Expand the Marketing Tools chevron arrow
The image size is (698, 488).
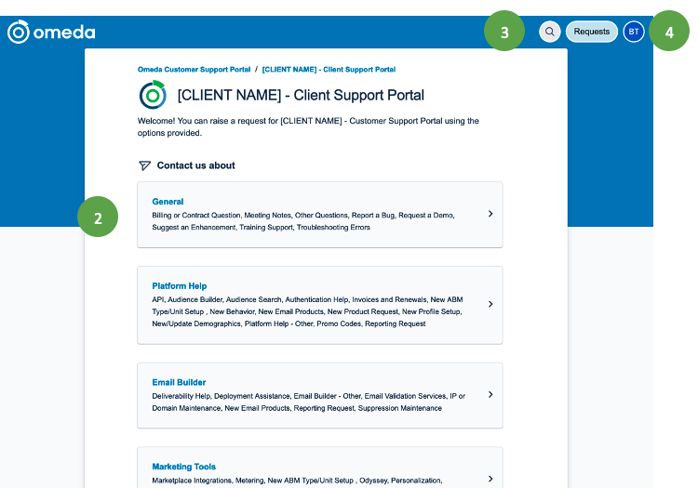click(490, 479)
